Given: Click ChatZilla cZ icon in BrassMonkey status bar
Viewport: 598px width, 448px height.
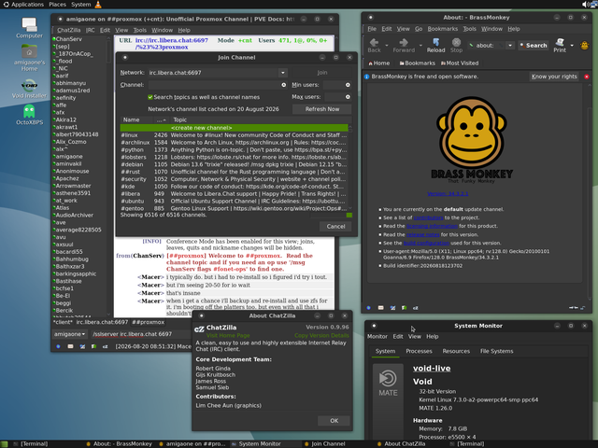Looking at the screenshot, I should pyautogui.click(x=415, y=308).
